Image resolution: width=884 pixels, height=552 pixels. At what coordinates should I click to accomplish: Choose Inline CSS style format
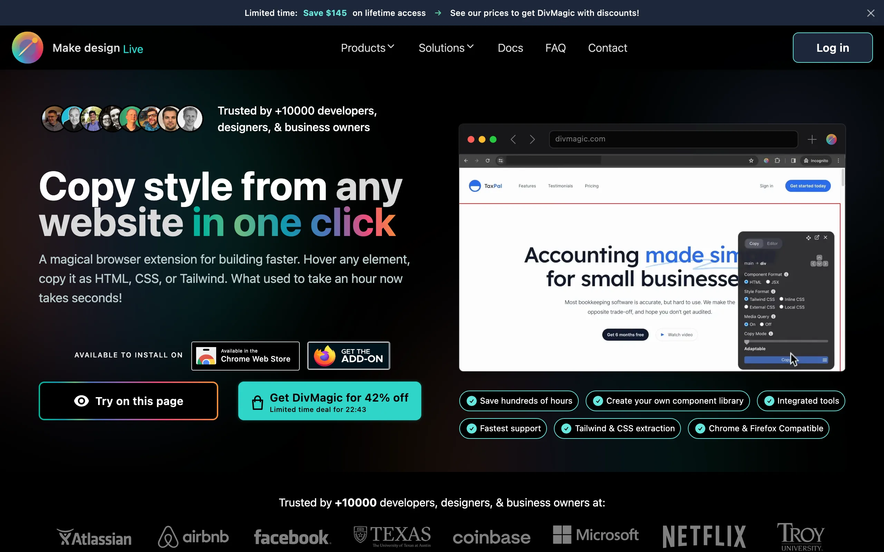781,299
